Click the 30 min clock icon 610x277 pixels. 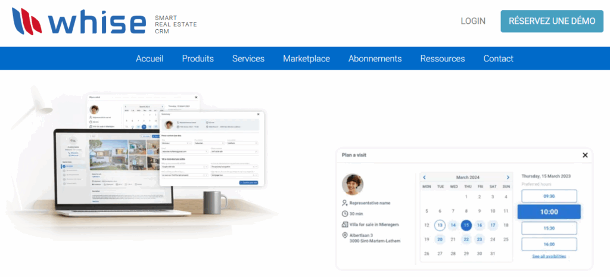click(x=346, y=213)
